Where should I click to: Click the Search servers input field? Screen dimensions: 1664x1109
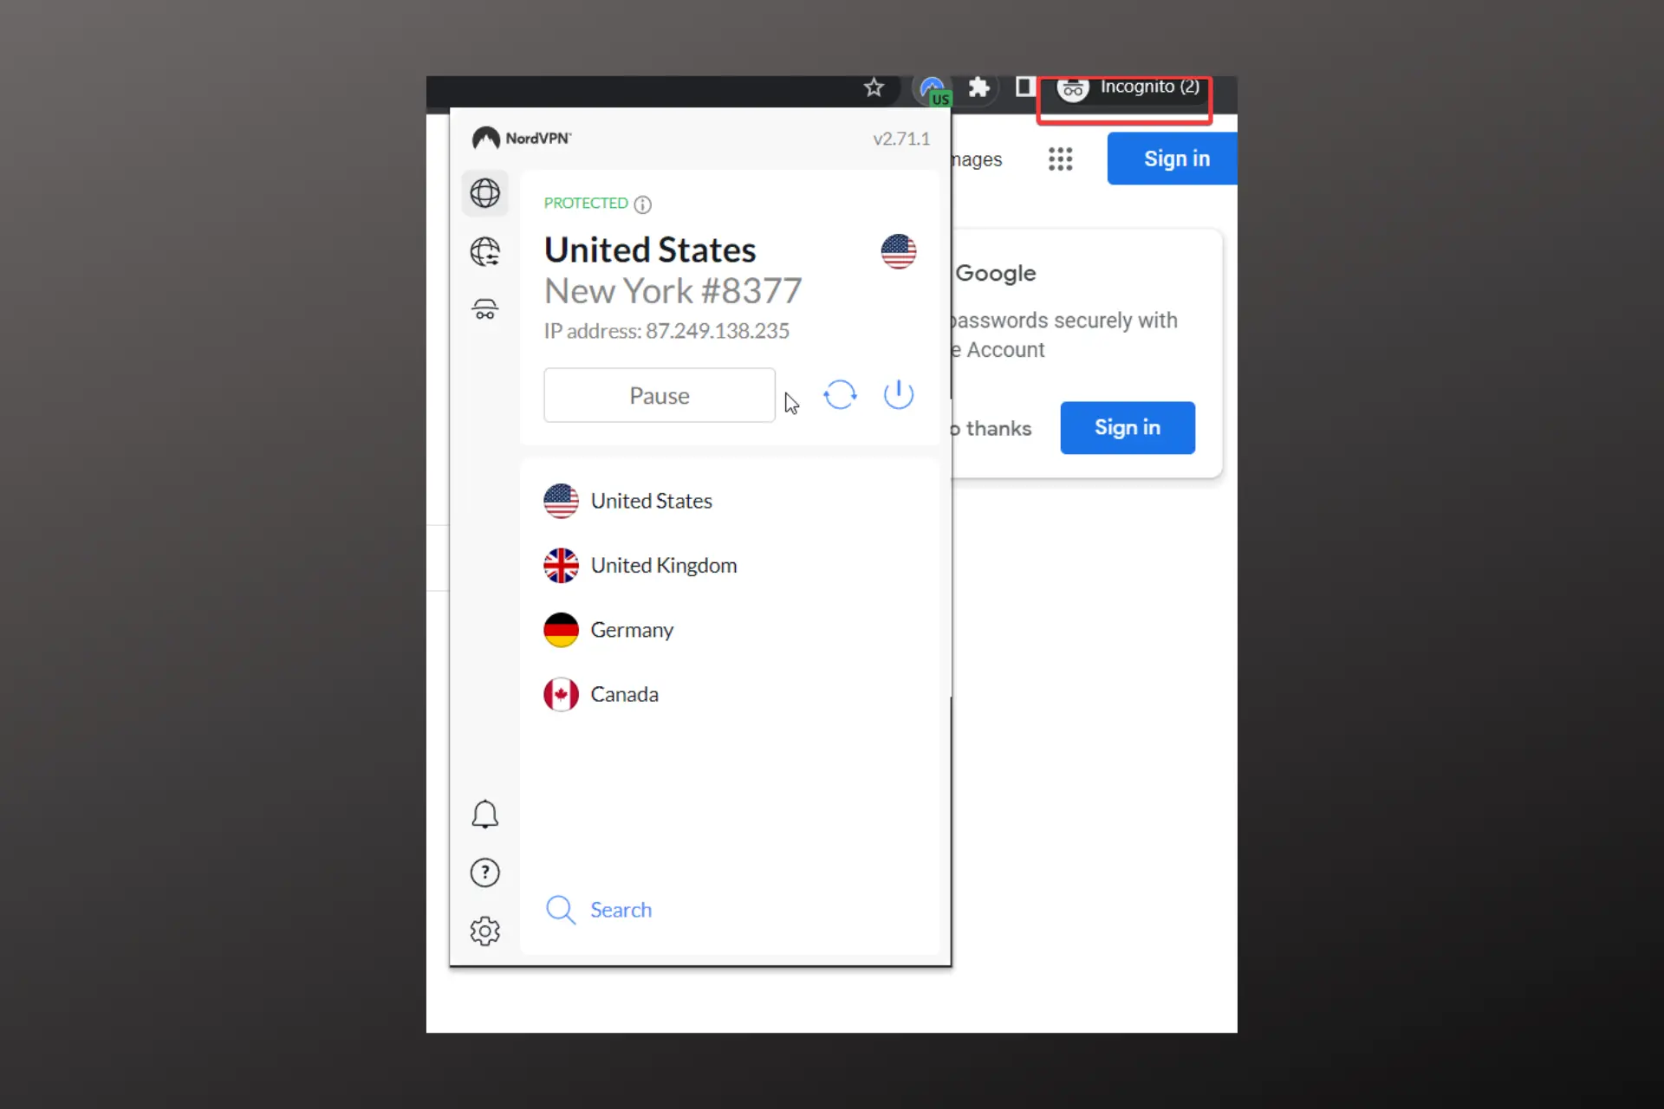coord(731,909)
